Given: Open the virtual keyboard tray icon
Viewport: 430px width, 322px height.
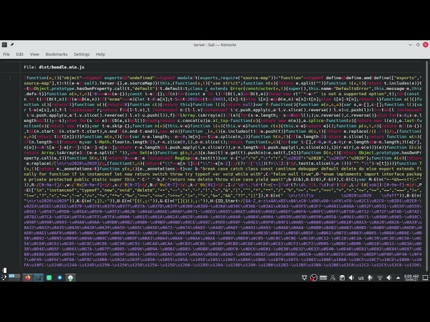Looking at the screenshot, I should [x=323, y=278].
